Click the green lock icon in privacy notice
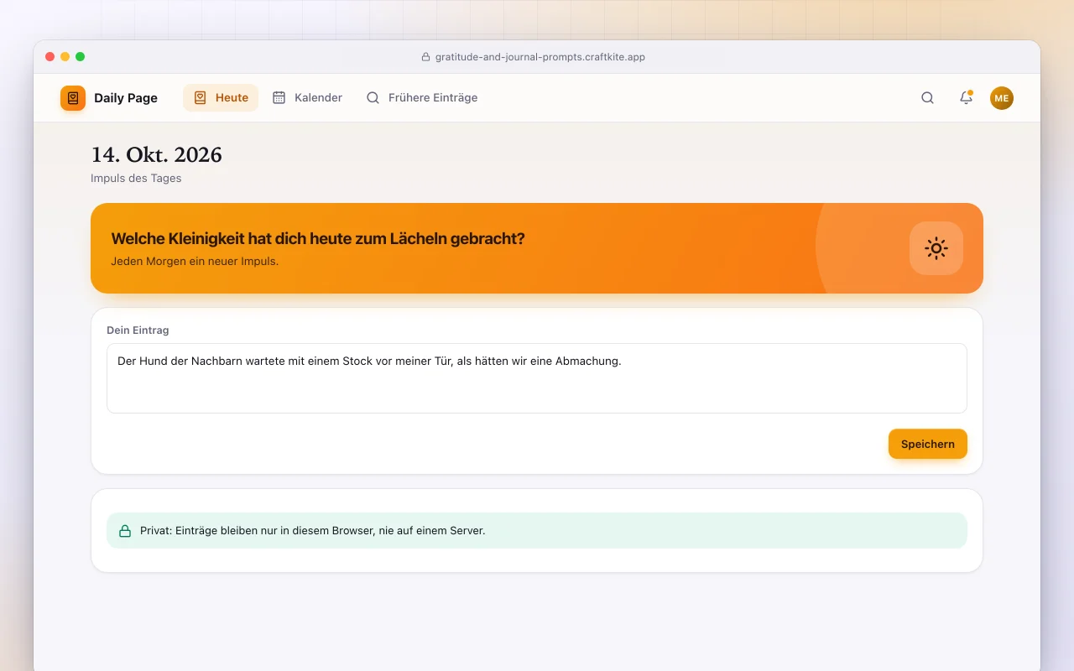This screenshot has height=671, width=1074. point(125,531)
